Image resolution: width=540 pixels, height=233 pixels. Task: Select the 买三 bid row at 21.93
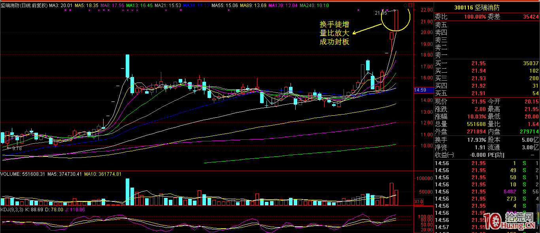coord(487,79)
